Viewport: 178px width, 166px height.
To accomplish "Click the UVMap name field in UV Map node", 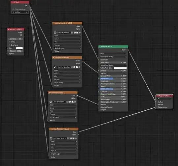I will pos(20,12).
